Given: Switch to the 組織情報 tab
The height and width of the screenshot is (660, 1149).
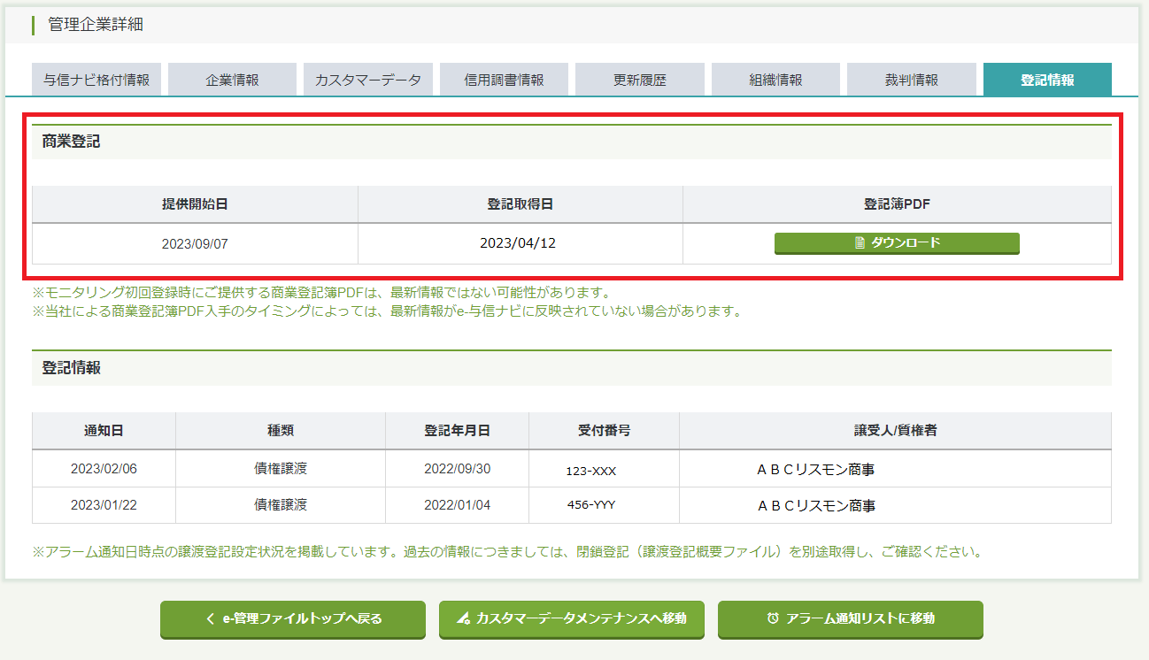Looking at the screenshot, I should tap(775, 80).
